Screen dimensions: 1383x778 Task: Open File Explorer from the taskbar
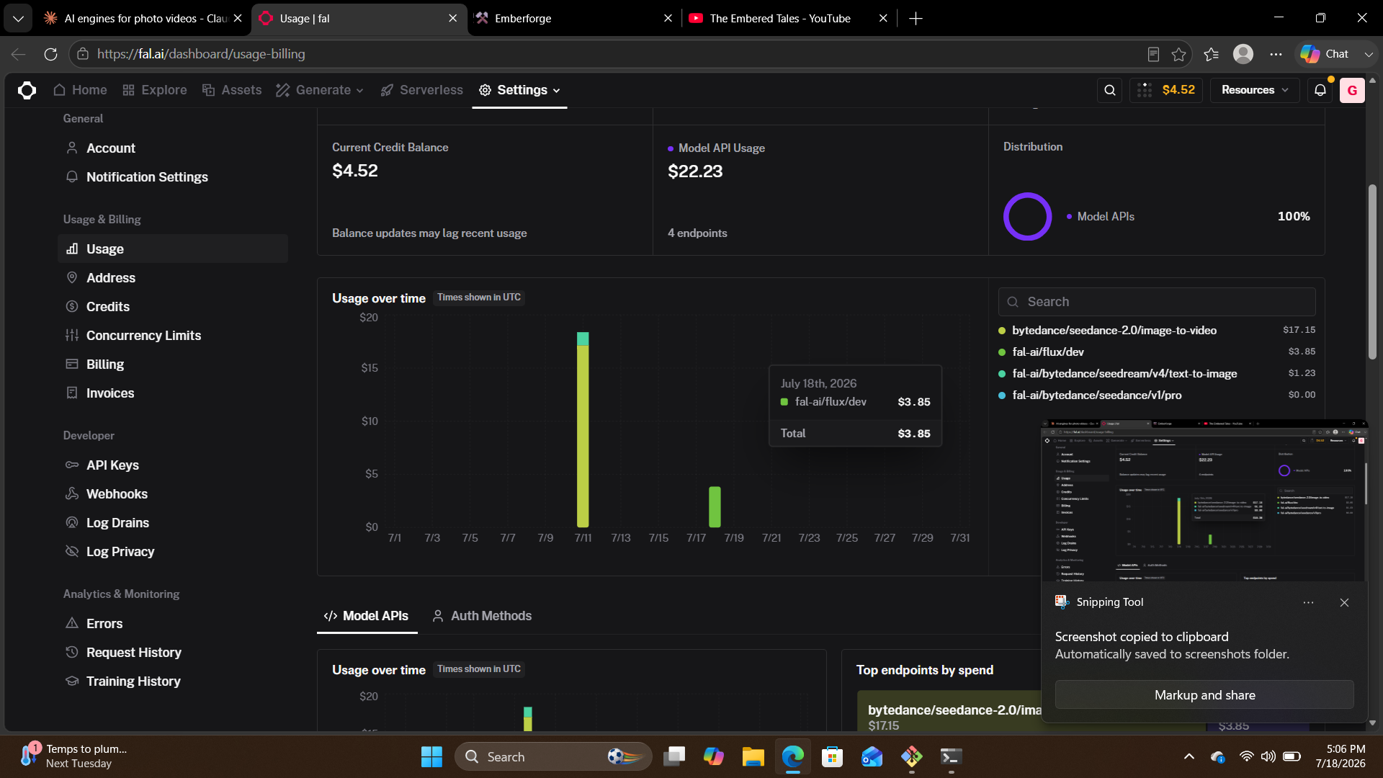pos(753,756)
